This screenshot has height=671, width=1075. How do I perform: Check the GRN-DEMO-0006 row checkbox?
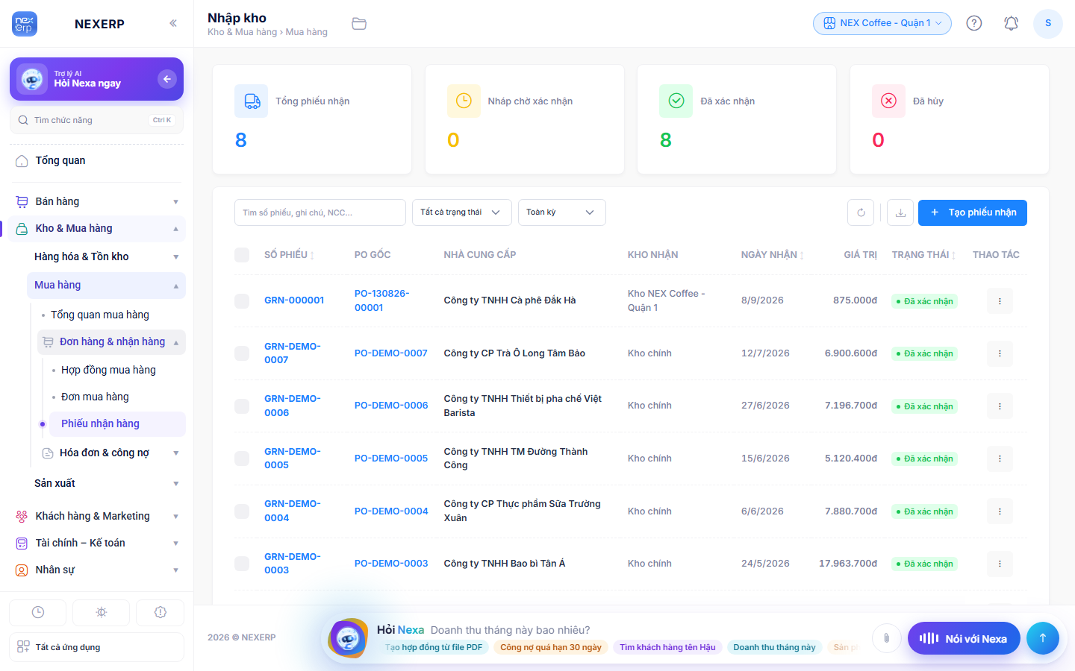point(242,406)
